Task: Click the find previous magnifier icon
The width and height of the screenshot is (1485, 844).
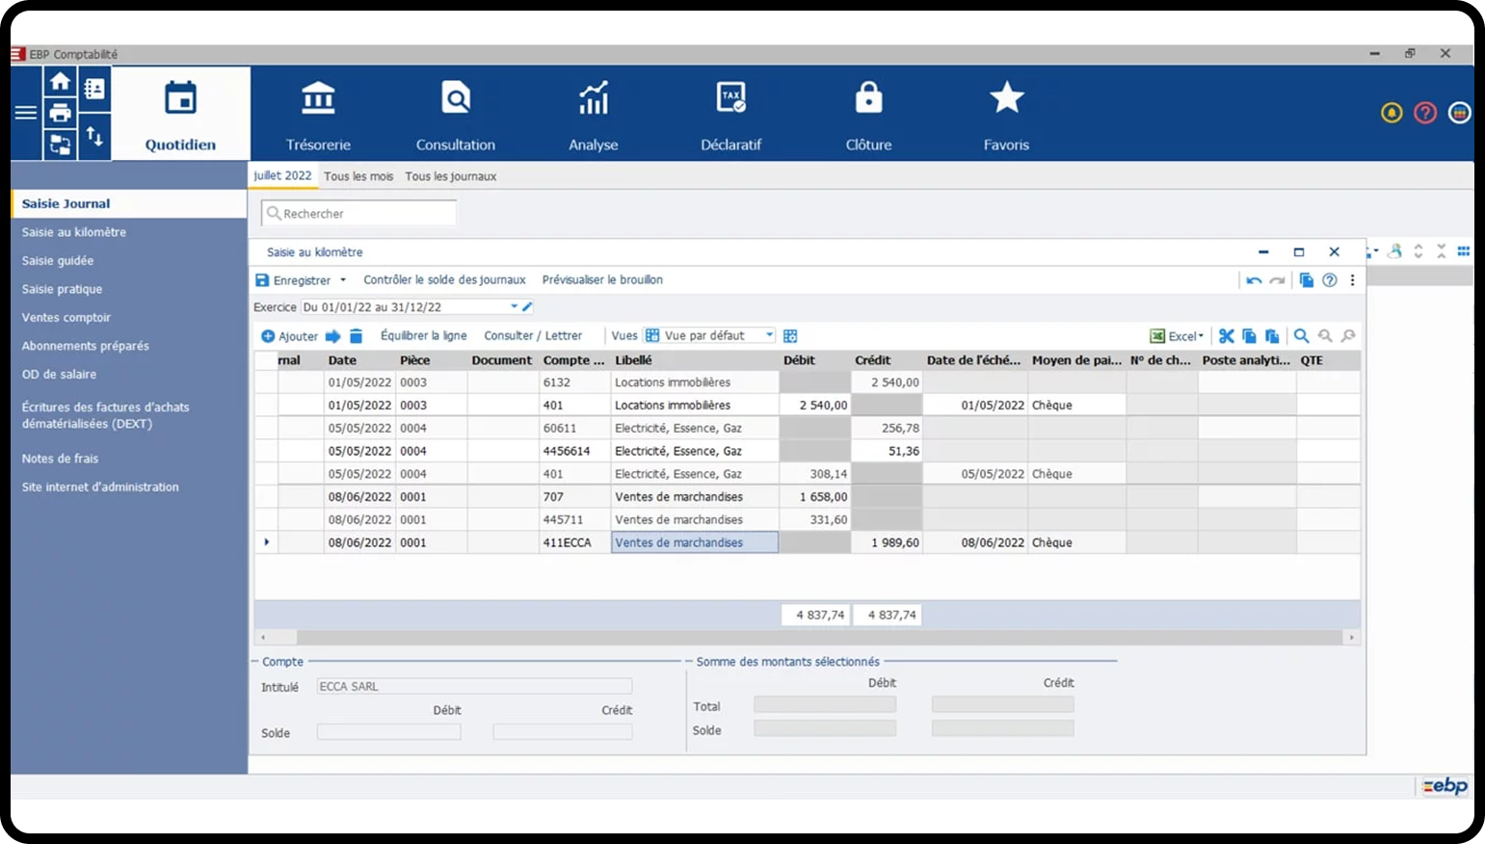Action: pos(1325,336)
